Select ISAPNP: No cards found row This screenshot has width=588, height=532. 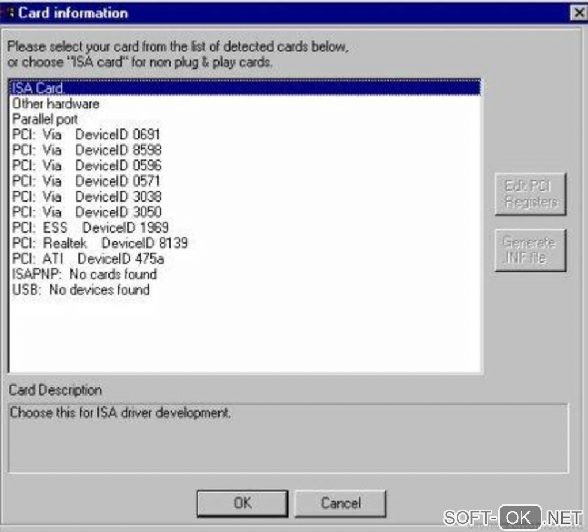(244, 274)
